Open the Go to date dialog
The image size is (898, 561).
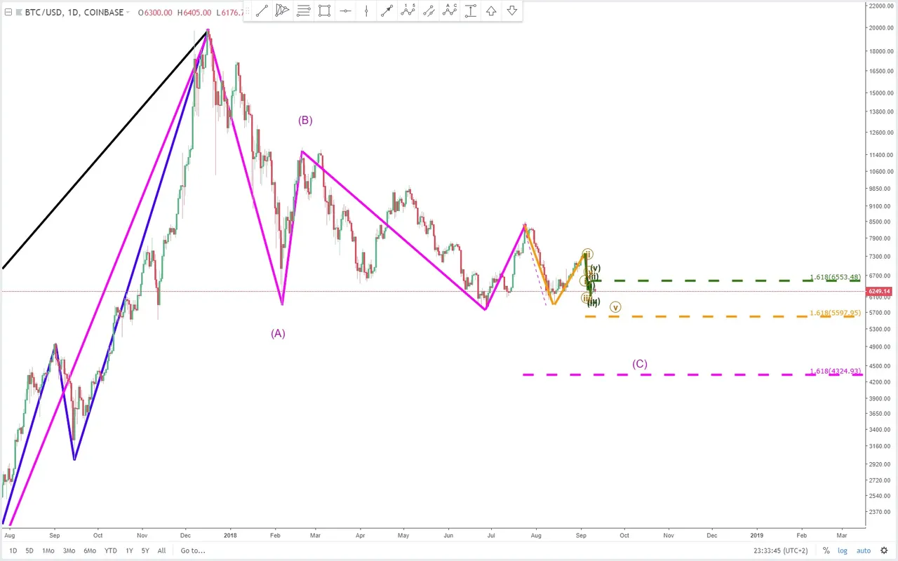pos(192,550)
